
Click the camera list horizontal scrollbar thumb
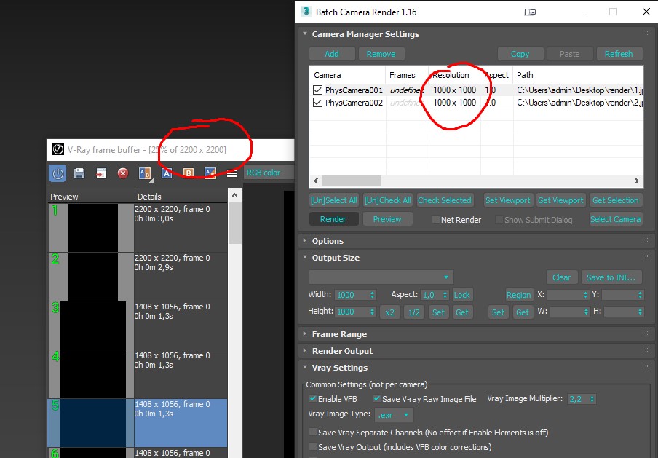(352, 181)
